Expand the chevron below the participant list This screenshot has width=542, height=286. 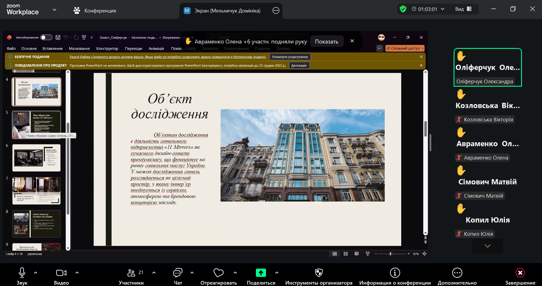coord(487,246)
